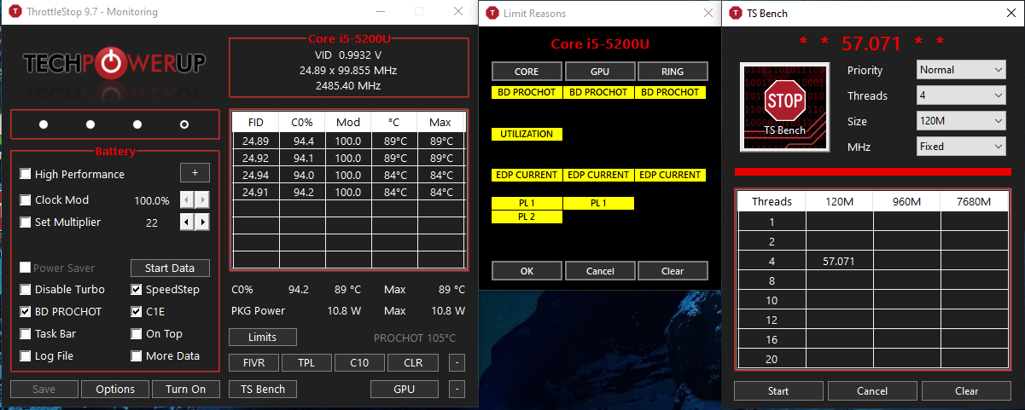1025x410 pixels.
Task: Click the PL 2 limit indicator
Action: point(527,217)
